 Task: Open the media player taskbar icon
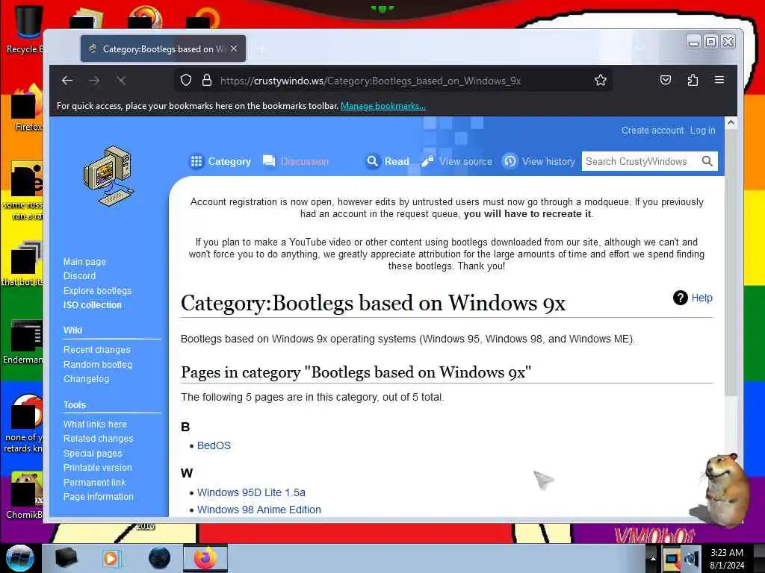tap(111, 558)
